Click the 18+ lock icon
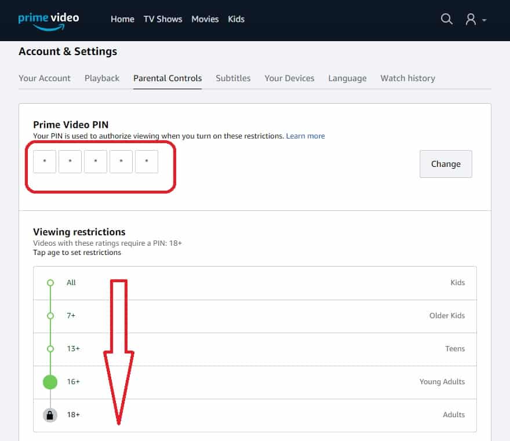Image resolution: width=510 pixels, height=441 pixels. coord(50,415)
